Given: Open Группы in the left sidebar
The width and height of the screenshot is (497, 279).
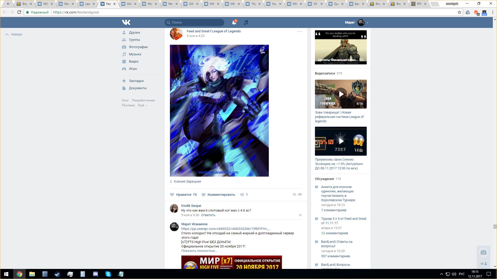Looking at the screenshot, I should coord(134,40).
